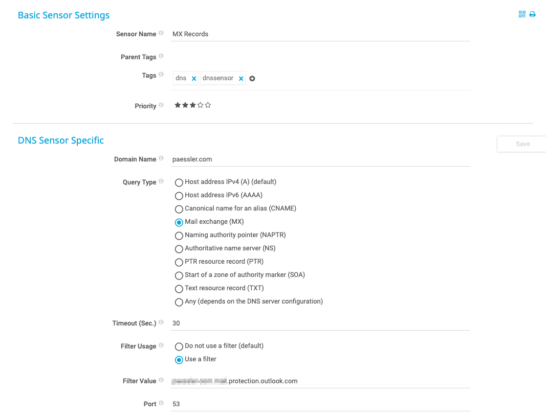Select Text resource record (TXT) option

(179, 289)
